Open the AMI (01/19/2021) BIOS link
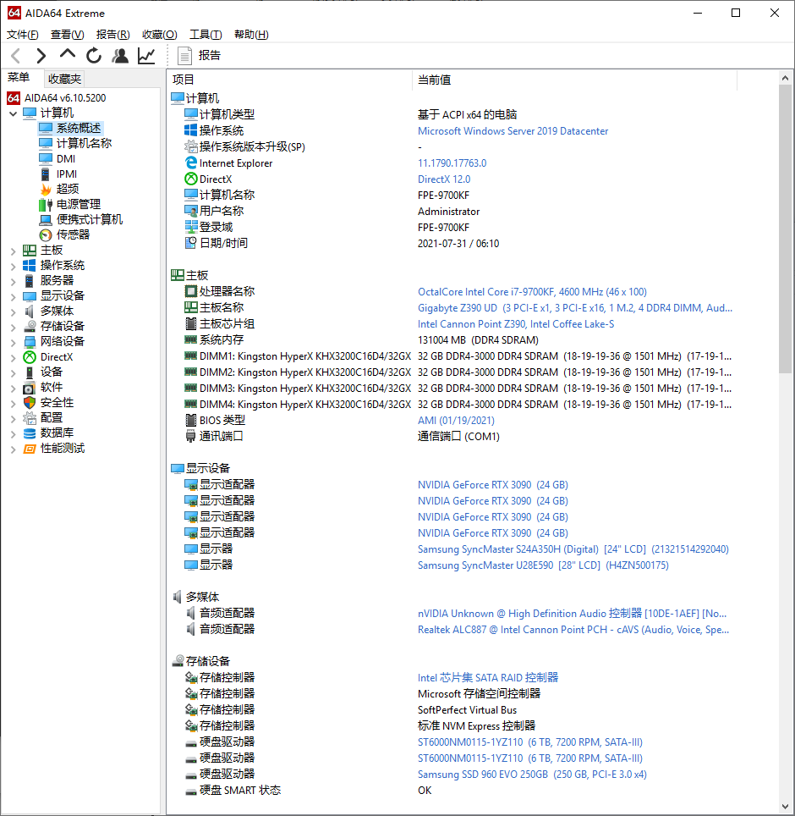The height and width of the screenshot is (816, 795). 456,421
